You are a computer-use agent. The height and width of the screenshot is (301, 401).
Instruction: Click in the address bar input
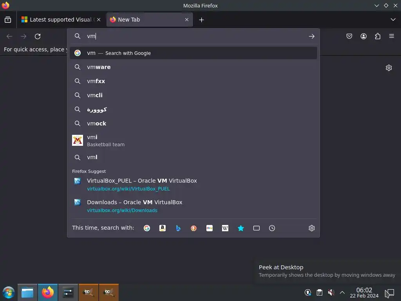pyautogui.click(x=194, y=36)
